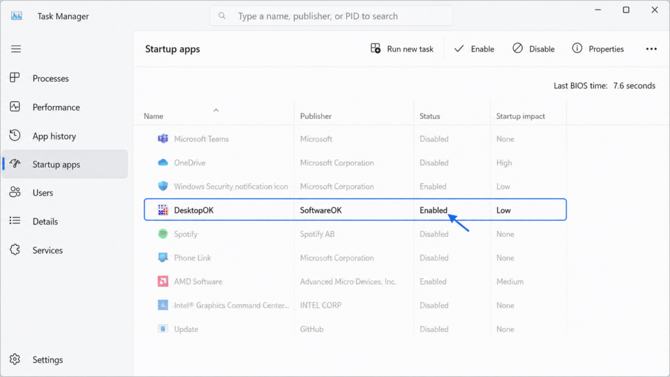Click Advanced Micro Devices, Inc. publisher cell
Viewport: 670px width, 377px height.
348,281
